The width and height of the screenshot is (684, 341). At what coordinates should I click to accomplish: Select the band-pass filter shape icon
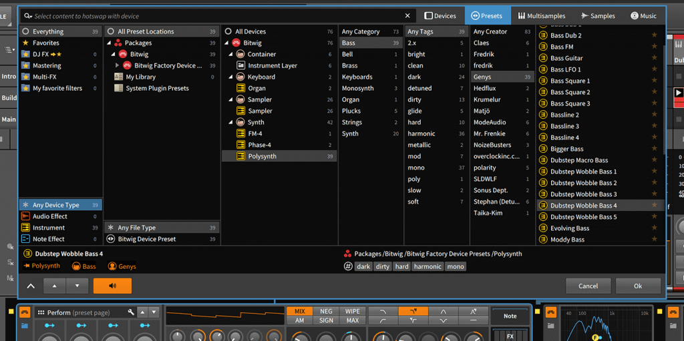444,312
